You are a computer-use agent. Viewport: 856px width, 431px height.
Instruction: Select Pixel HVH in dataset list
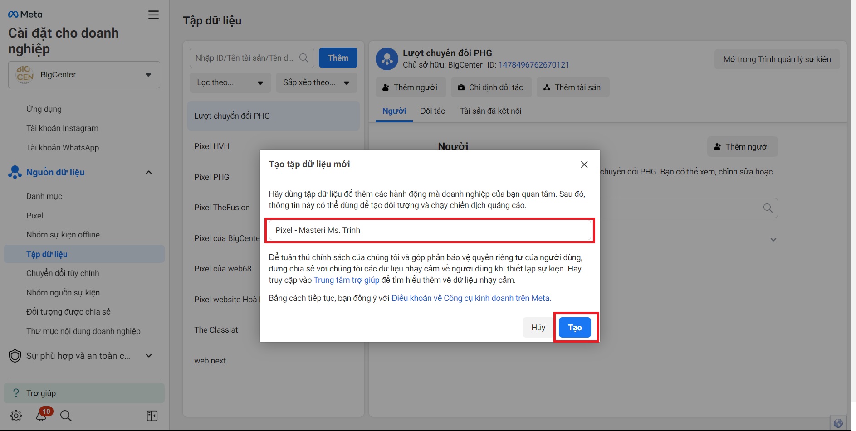pos(212,146)
